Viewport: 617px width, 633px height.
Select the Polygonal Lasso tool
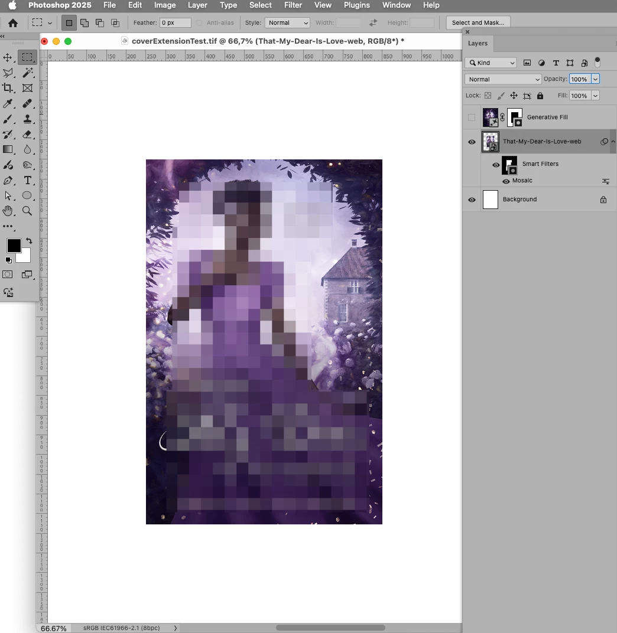[8, 73]
